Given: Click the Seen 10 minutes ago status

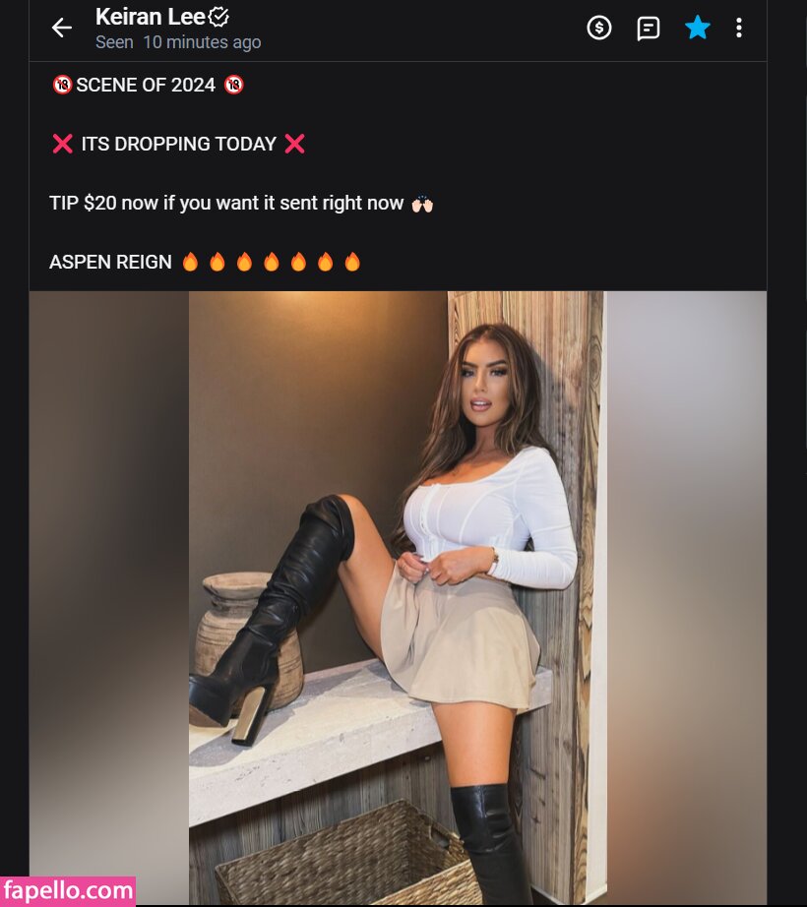Looking at the screenshot, I should pos(178,42).
